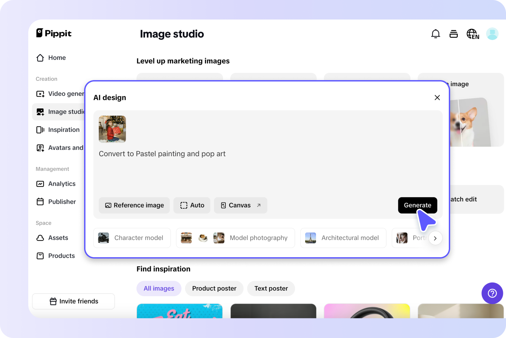Screen dimensions: 506x338
Task: Click the Generate button
Action: coord(418,205)
